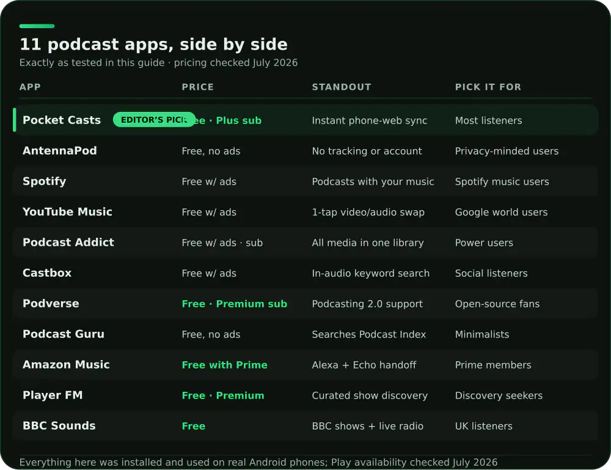This screenshot has height=470, width=611.
Task: Select the Pocket Casts app name
Action: click(x=62, y=120)
